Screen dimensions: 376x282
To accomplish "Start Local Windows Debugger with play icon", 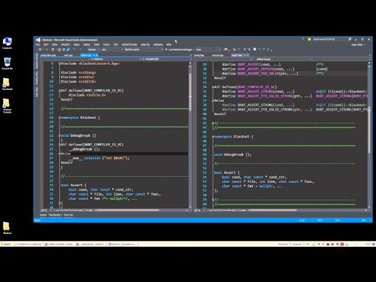I will click(167, 49).
